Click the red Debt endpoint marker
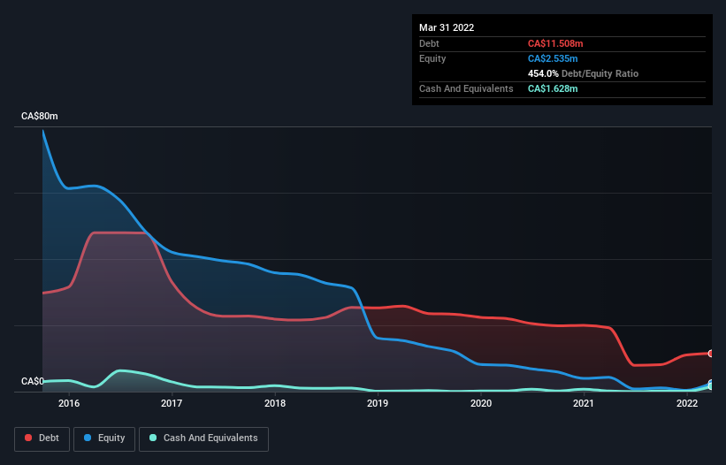This screenshot has height=465, width=726. [711, 354]
